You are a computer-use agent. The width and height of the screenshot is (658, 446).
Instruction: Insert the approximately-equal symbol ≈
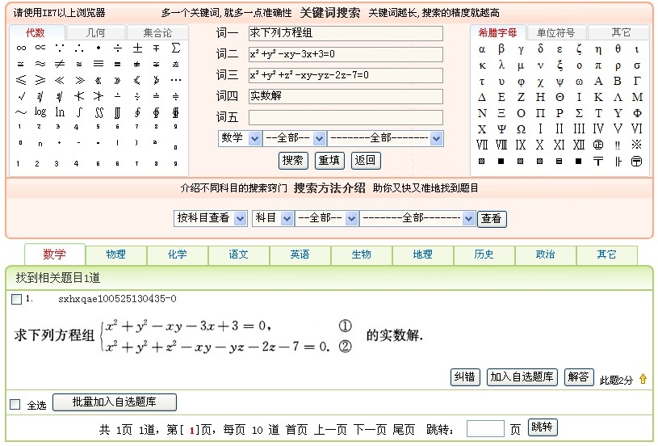(x=40, y=65)
